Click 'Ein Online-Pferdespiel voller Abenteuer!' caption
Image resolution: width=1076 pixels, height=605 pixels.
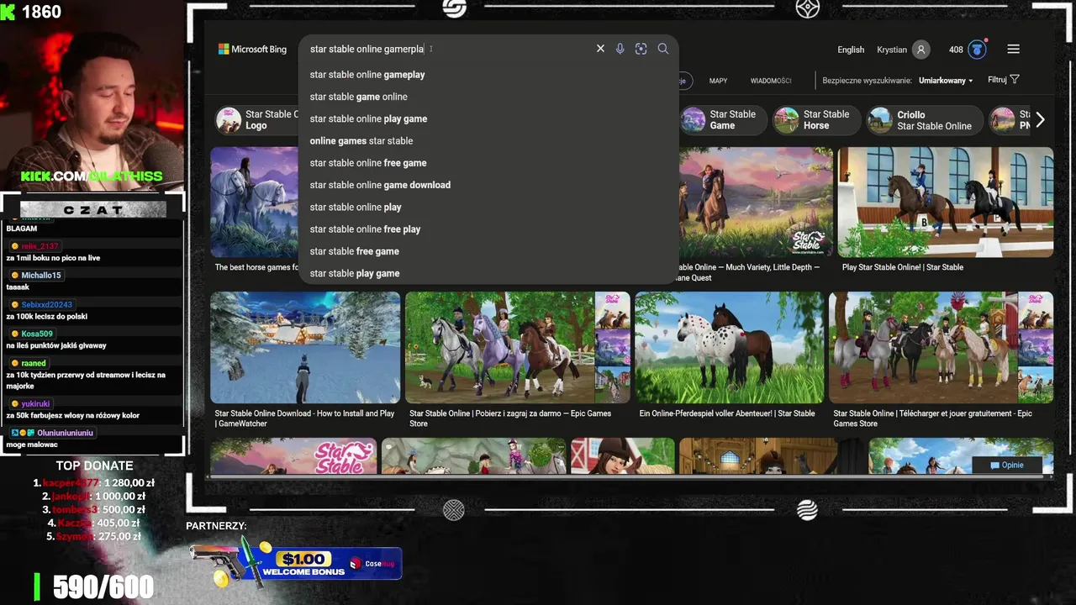[x=727, y=413]
